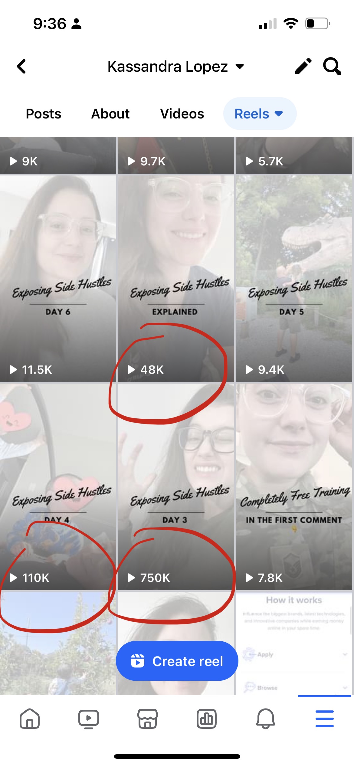Switch to the About tab
This screenshot has width=354, height=766.
pos(110,114)
